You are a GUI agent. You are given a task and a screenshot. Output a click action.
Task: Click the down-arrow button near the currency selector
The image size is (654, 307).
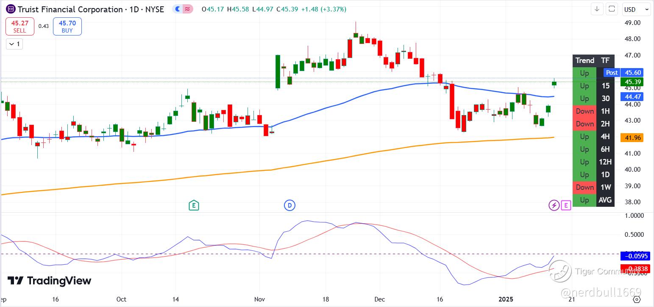[597, 9]
